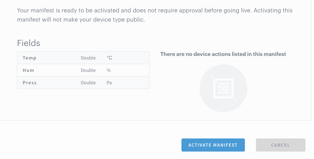The image size is (314, 159).
Task: Click the Pa unit cell
Action: coord(109,83)
